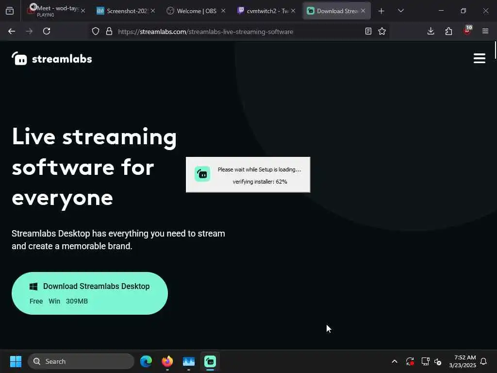Click the 'Streamlabs Desktop has everything' paragraph
Screen dimensions: 497x373
tap(118, 240)
